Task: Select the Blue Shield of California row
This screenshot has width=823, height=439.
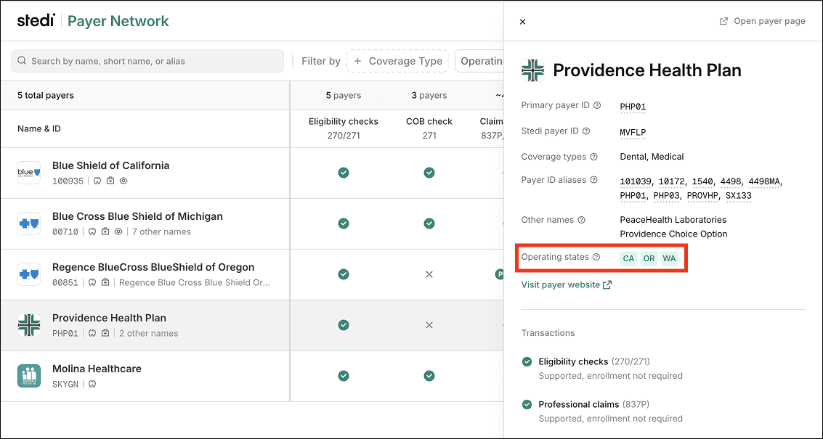Action: coord(252,173)
